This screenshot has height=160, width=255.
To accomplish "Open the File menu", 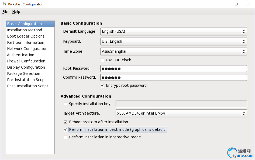I will pos(5,12).
